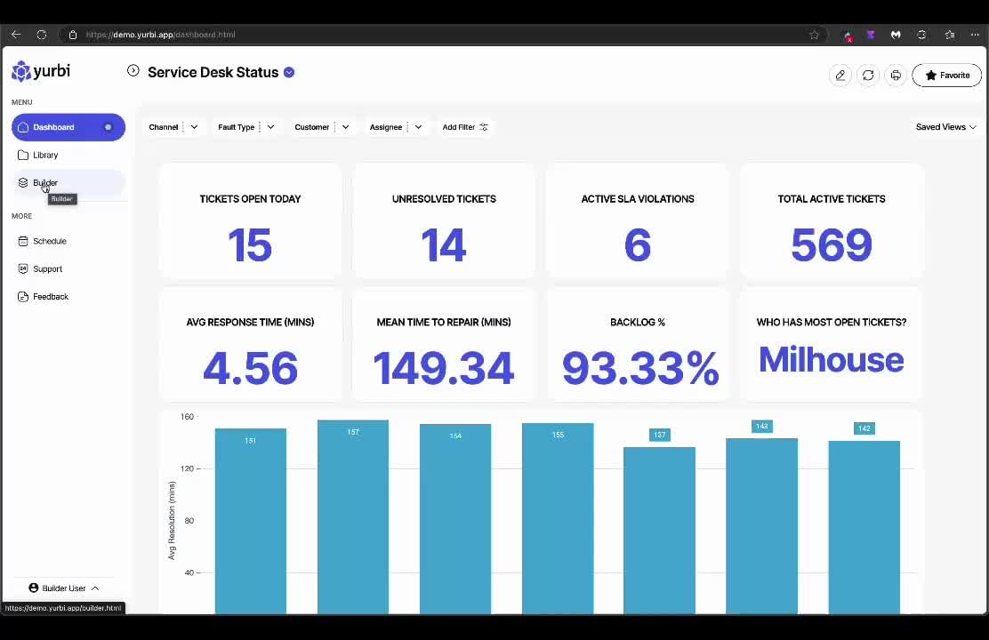Toggle the Dashboard menu switch
Screen dimensions: 989x640
(108, 127)
